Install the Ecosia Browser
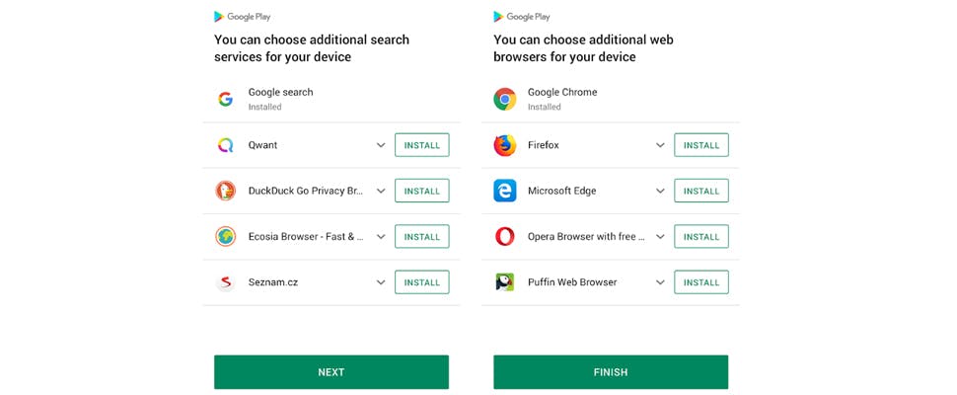The height and width of the screenshot is (395, 957). (x=422, y=237)
